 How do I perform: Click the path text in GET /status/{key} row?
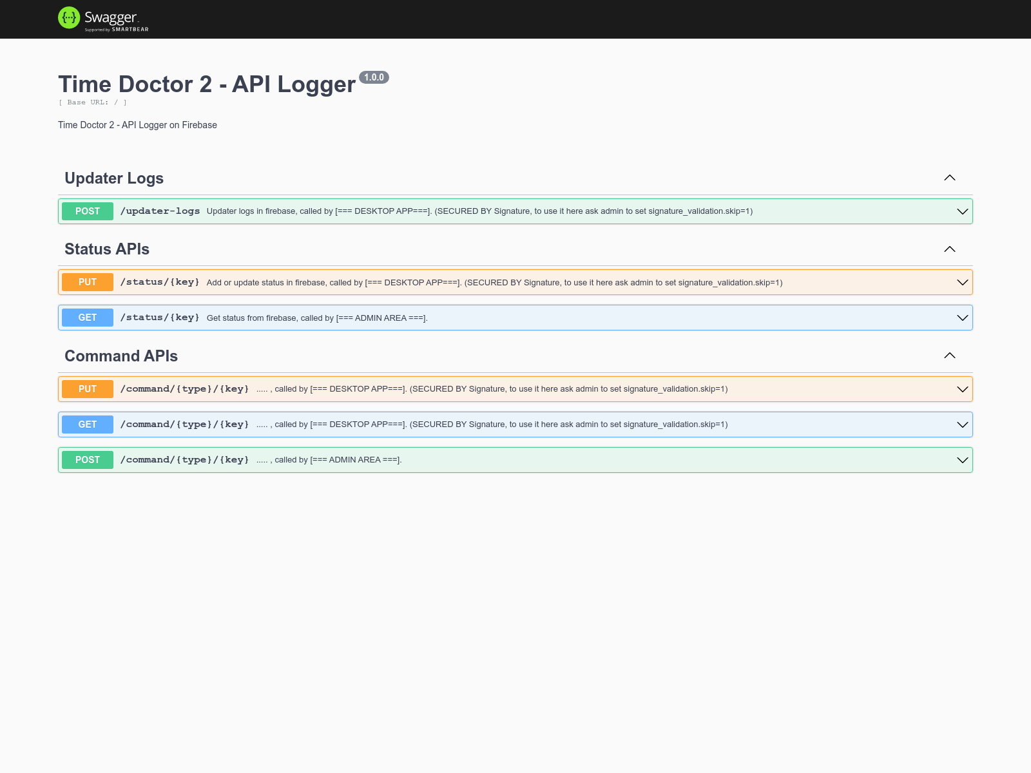click(160, 318)
